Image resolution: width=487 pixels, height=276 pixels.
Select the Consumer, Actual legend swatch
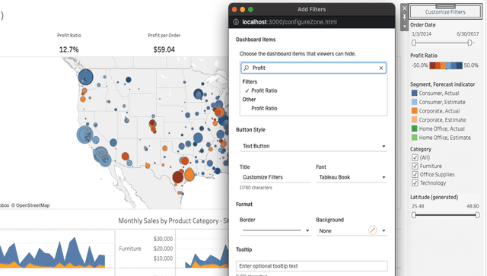(414, 93)
